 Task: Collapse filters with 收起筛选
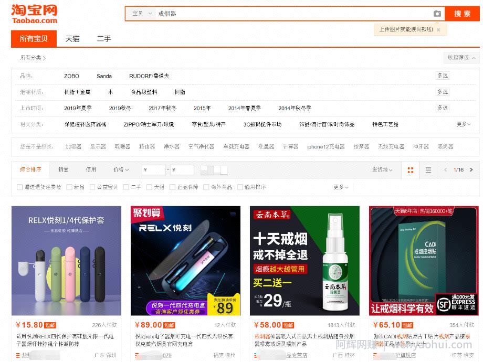(461, 58)
